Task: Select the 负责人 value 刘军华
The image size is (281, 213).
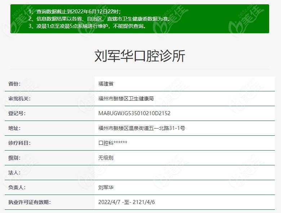Action: pyautogui.click(x=106, y=187)
